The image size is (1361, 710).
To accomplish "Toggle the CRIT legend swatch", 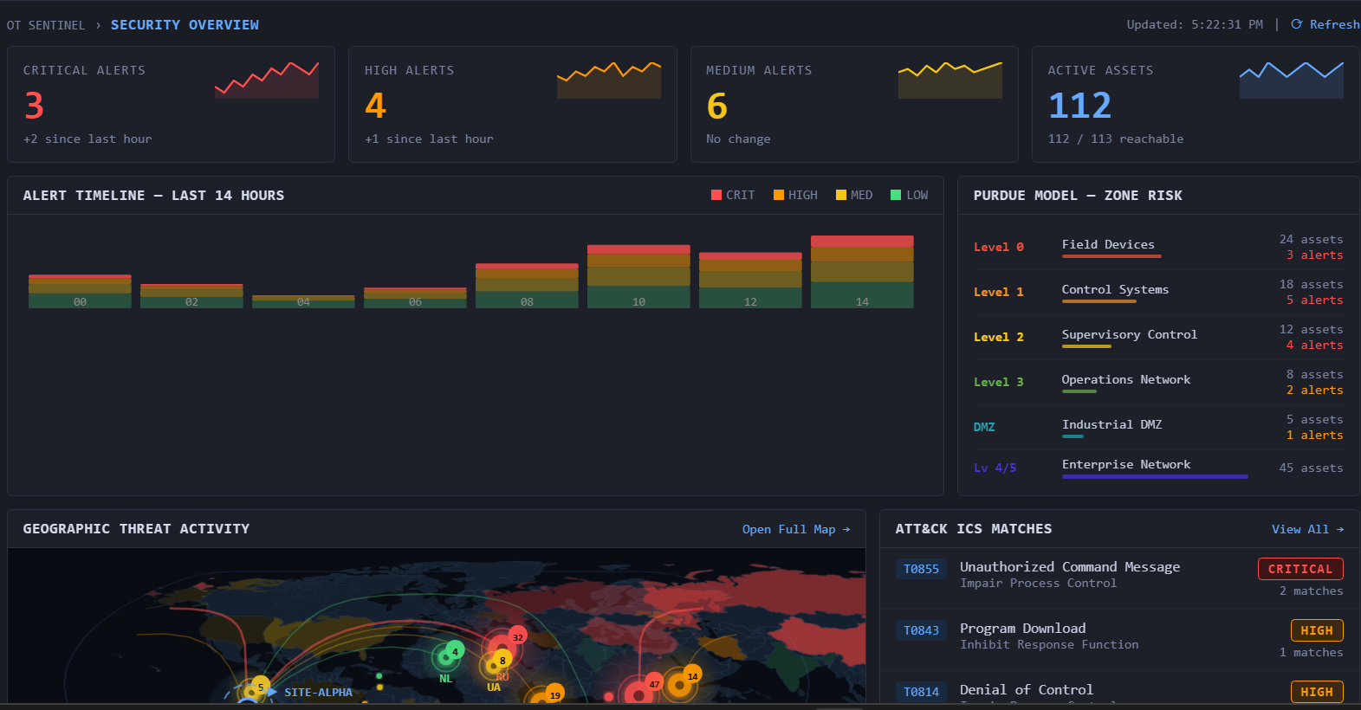I will point(716,195).
